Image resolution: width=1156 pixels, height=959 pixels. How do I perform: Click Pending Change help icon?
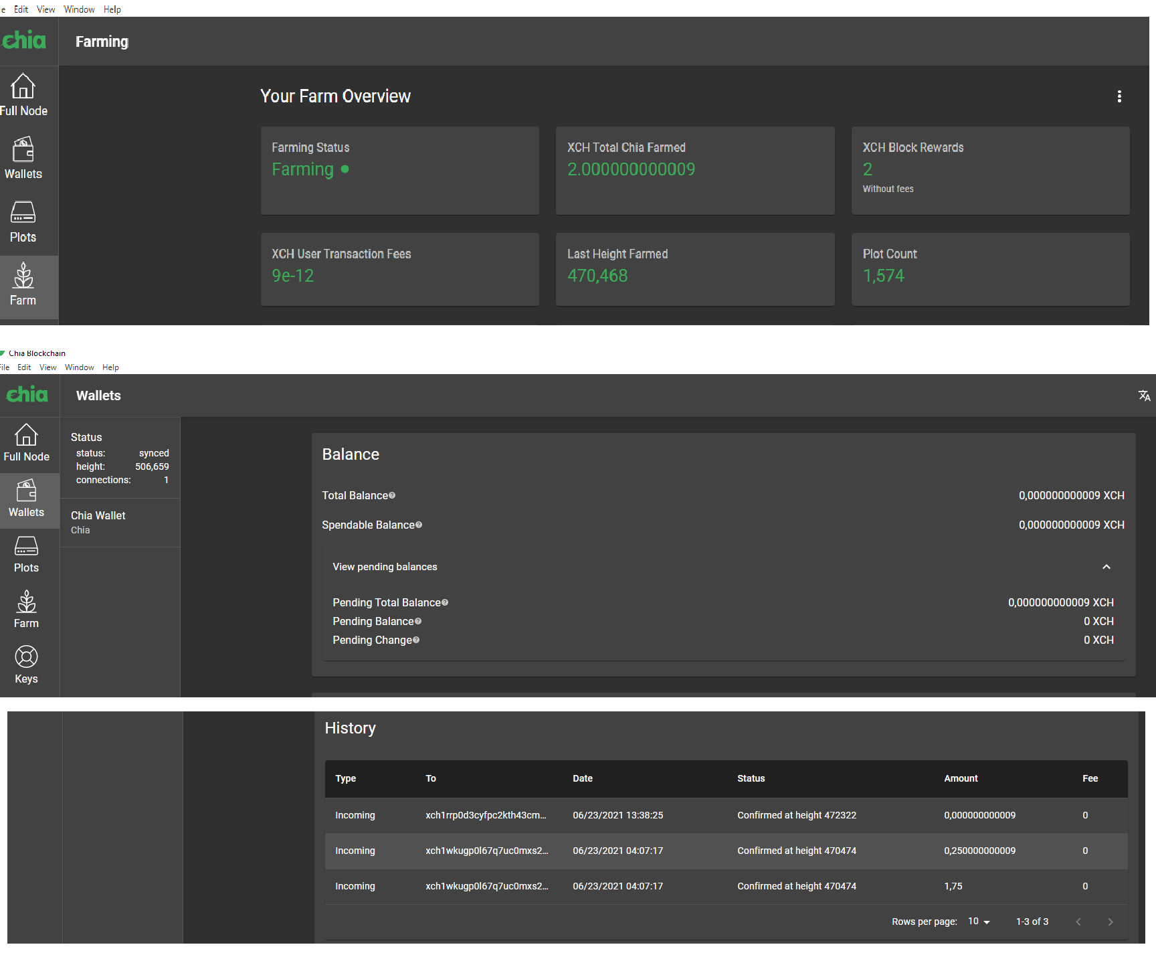[x=416, y=640]
